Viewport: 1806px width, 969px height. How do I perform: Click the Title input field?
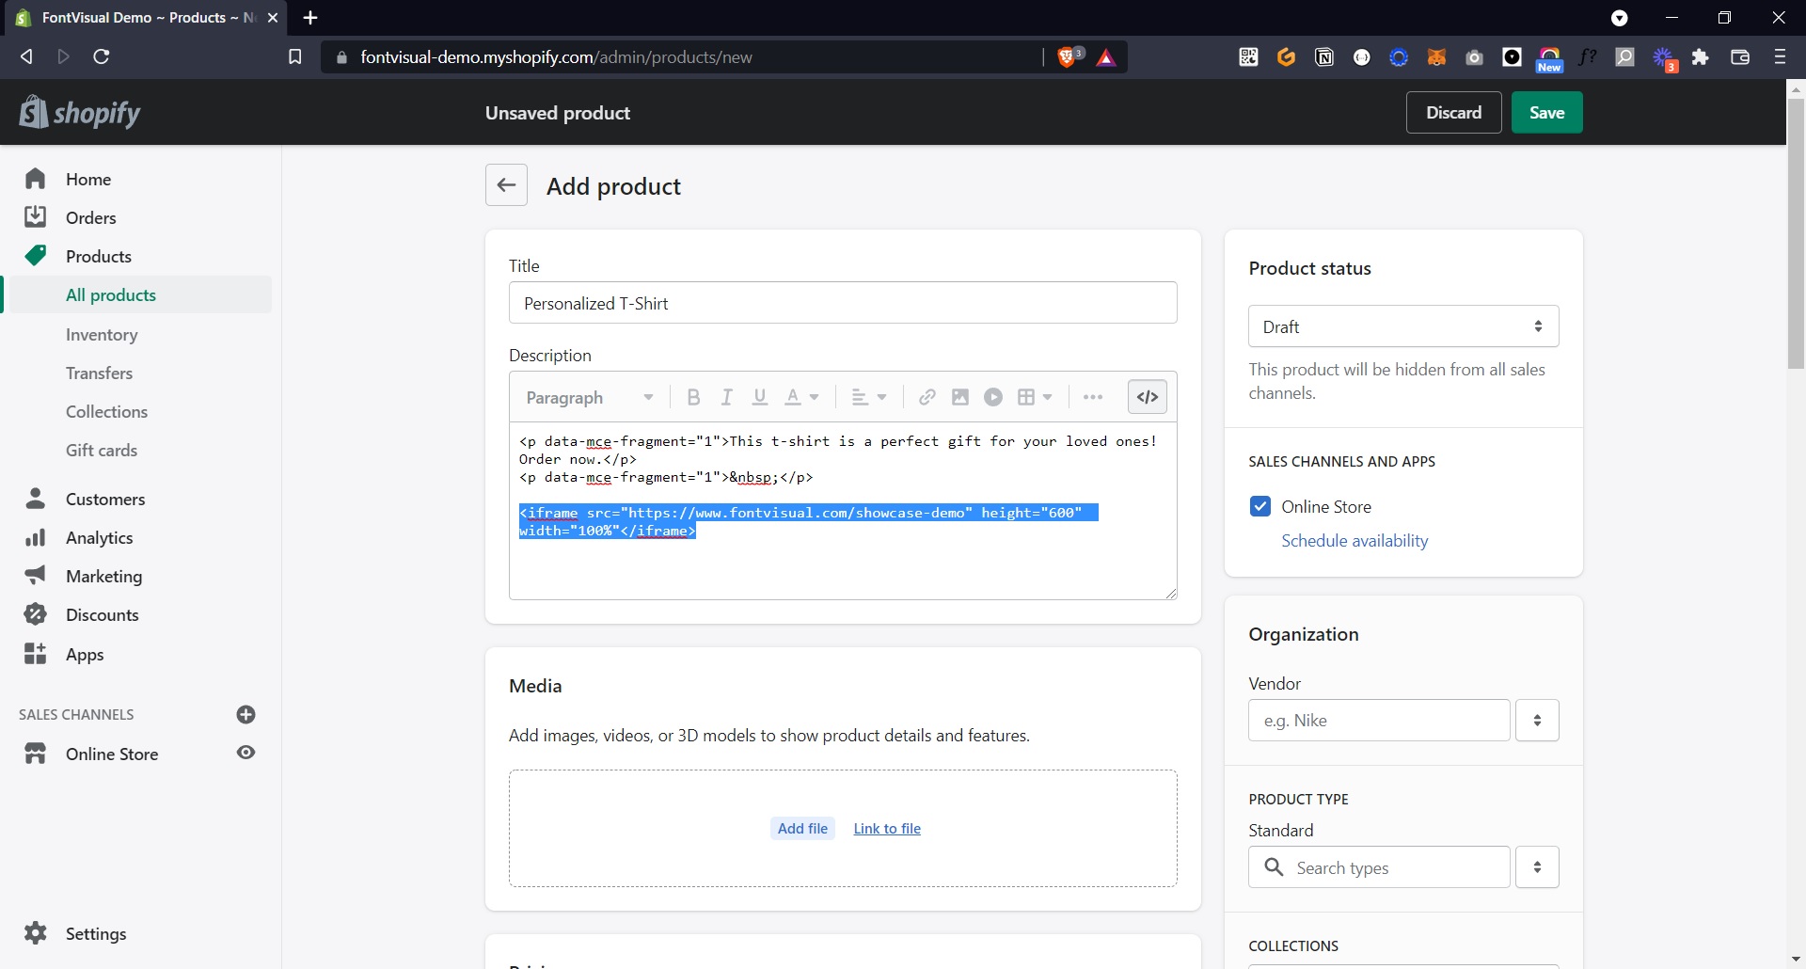point(843,303)
